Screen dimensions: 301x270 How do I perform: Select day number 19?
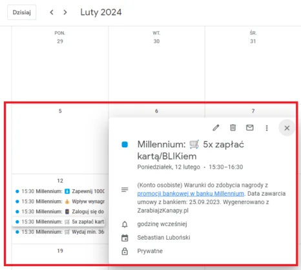[x=60, y=251]
